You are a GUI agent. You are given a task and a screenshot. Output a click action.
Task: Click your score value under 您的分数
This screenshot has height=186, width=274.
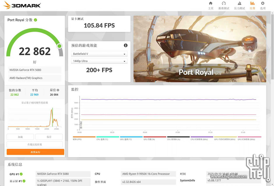(15, 95)
